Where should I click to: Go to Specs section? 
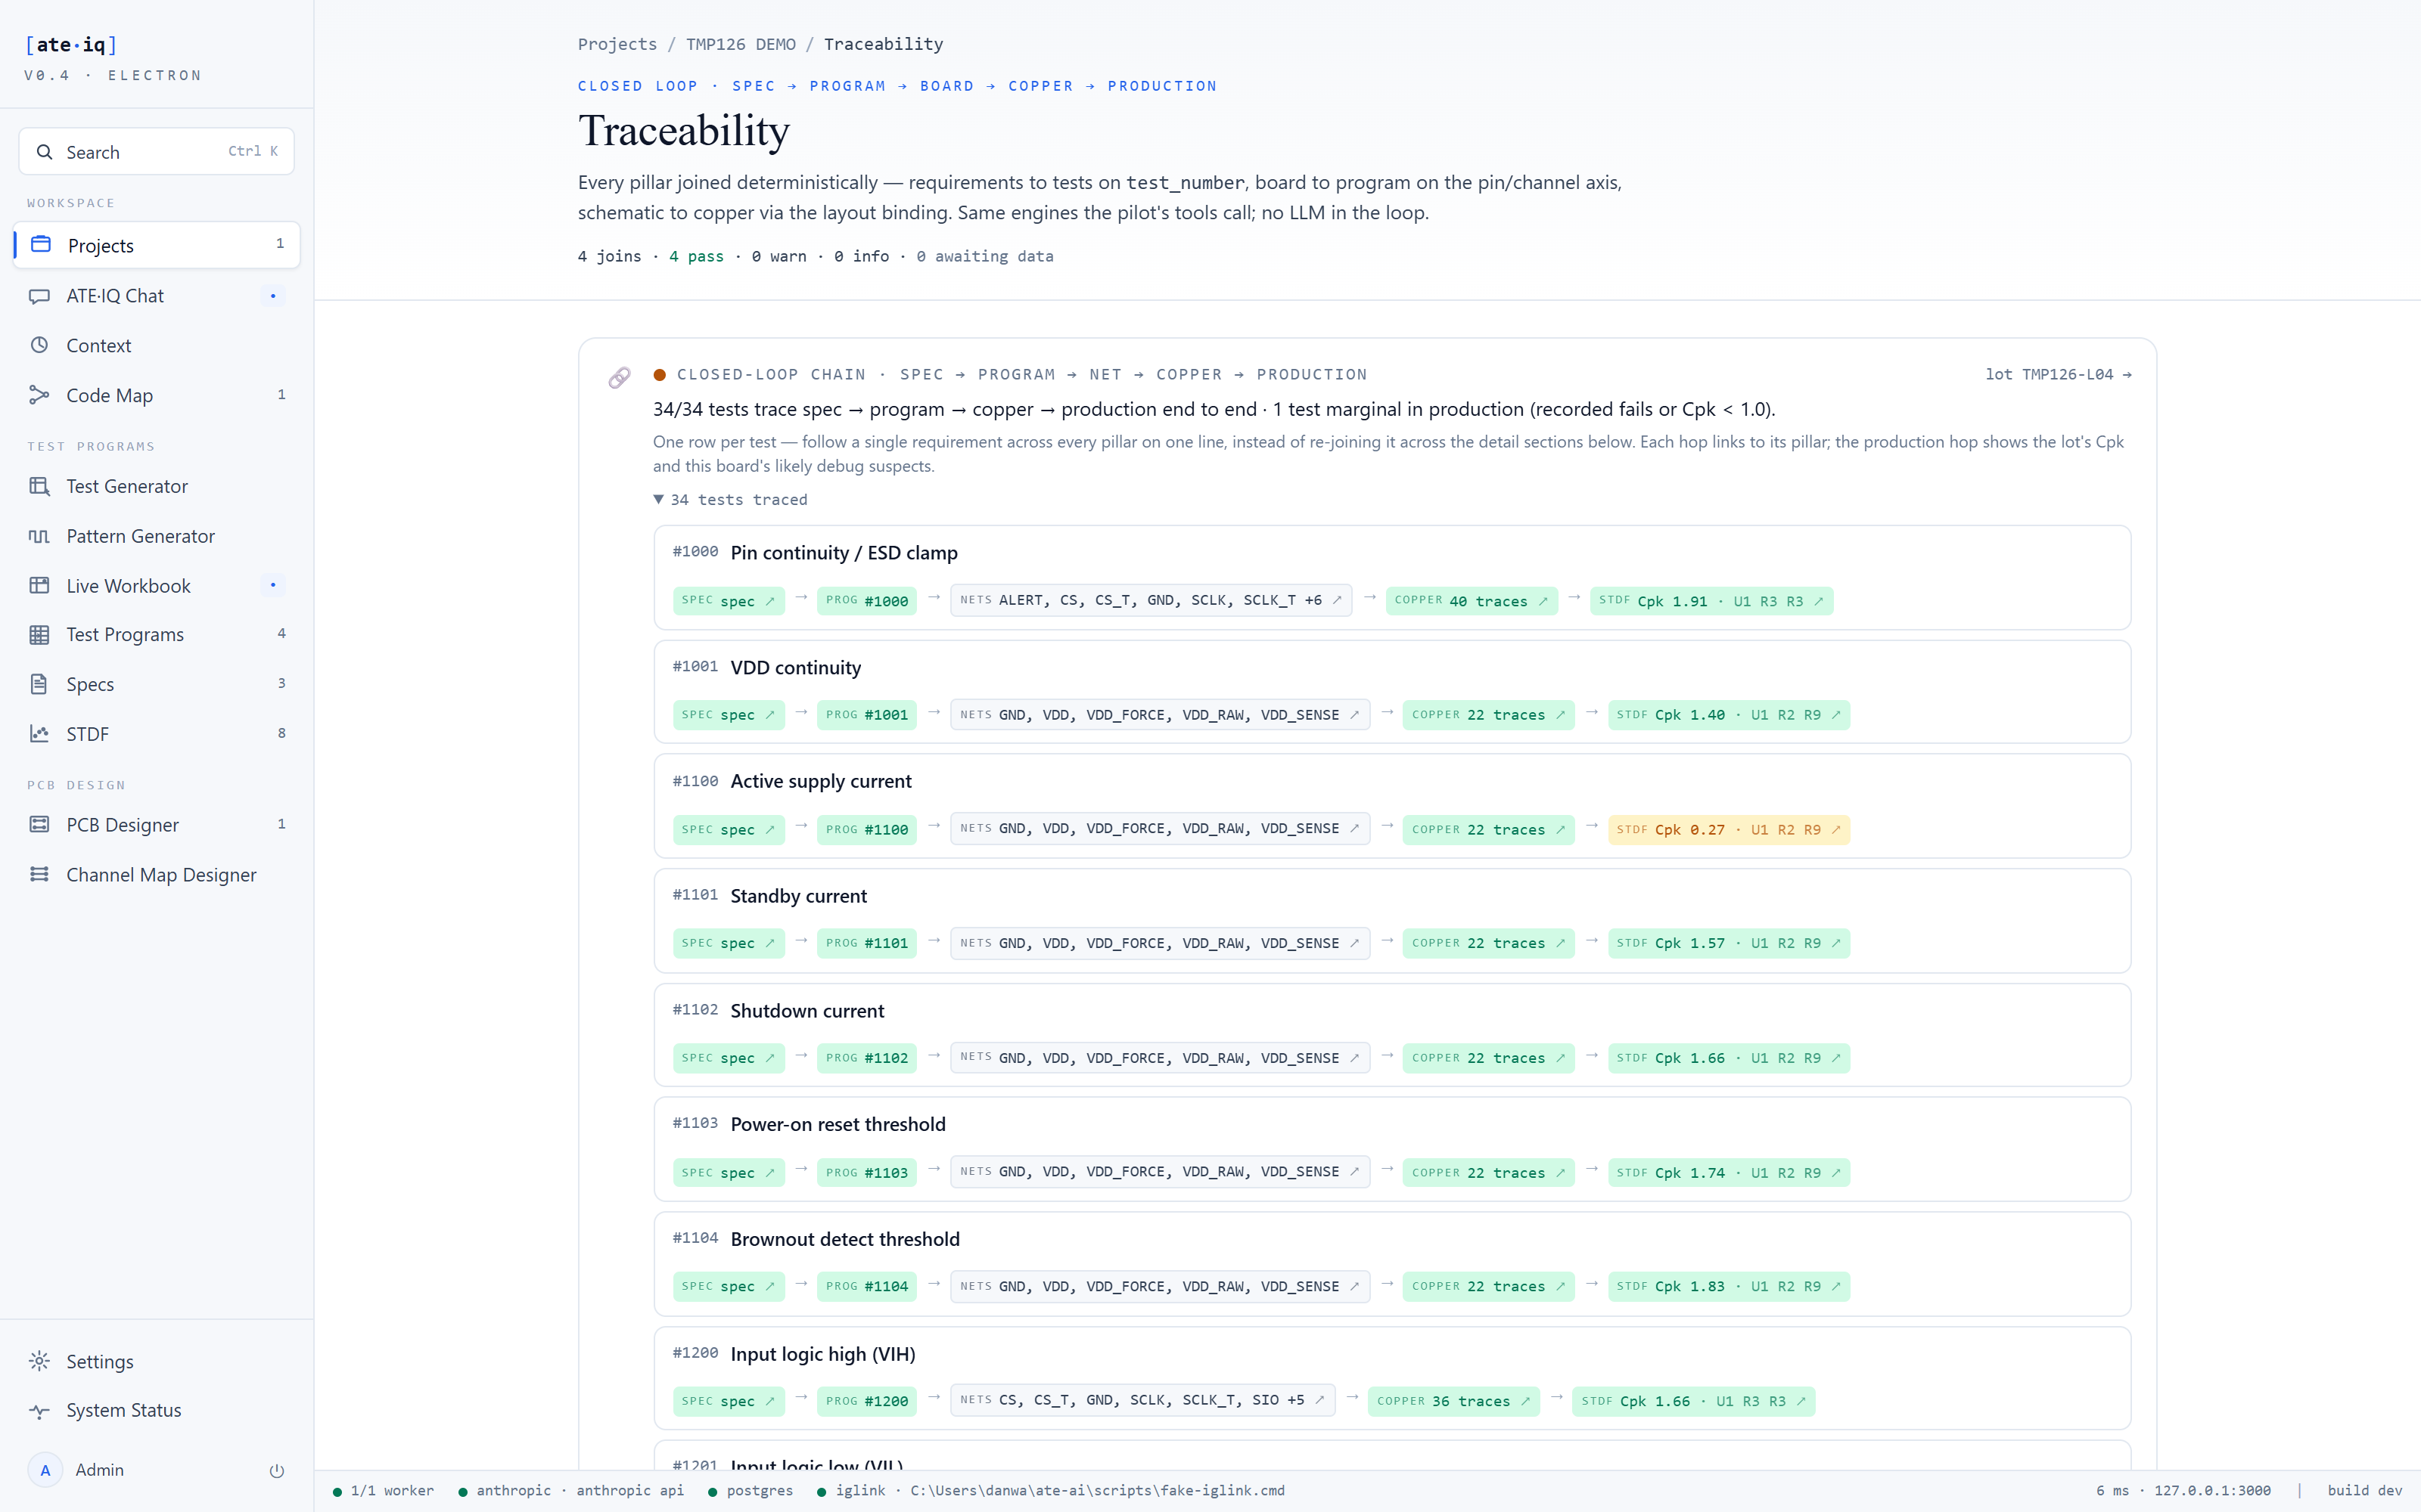pos(157,684)
